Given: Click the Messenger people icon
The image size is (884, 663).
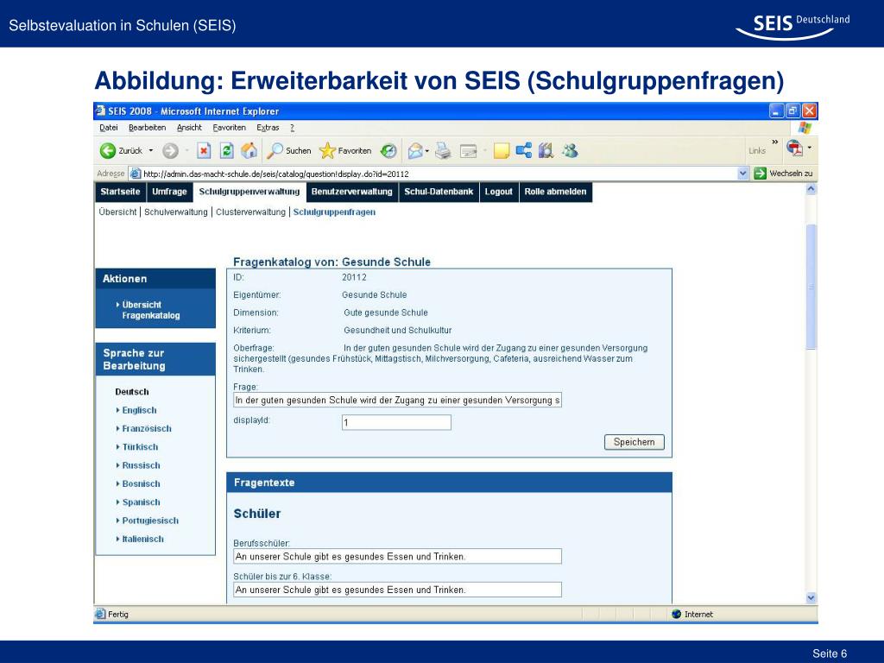Looking at the screenshot, I should (x=570, y=150).
